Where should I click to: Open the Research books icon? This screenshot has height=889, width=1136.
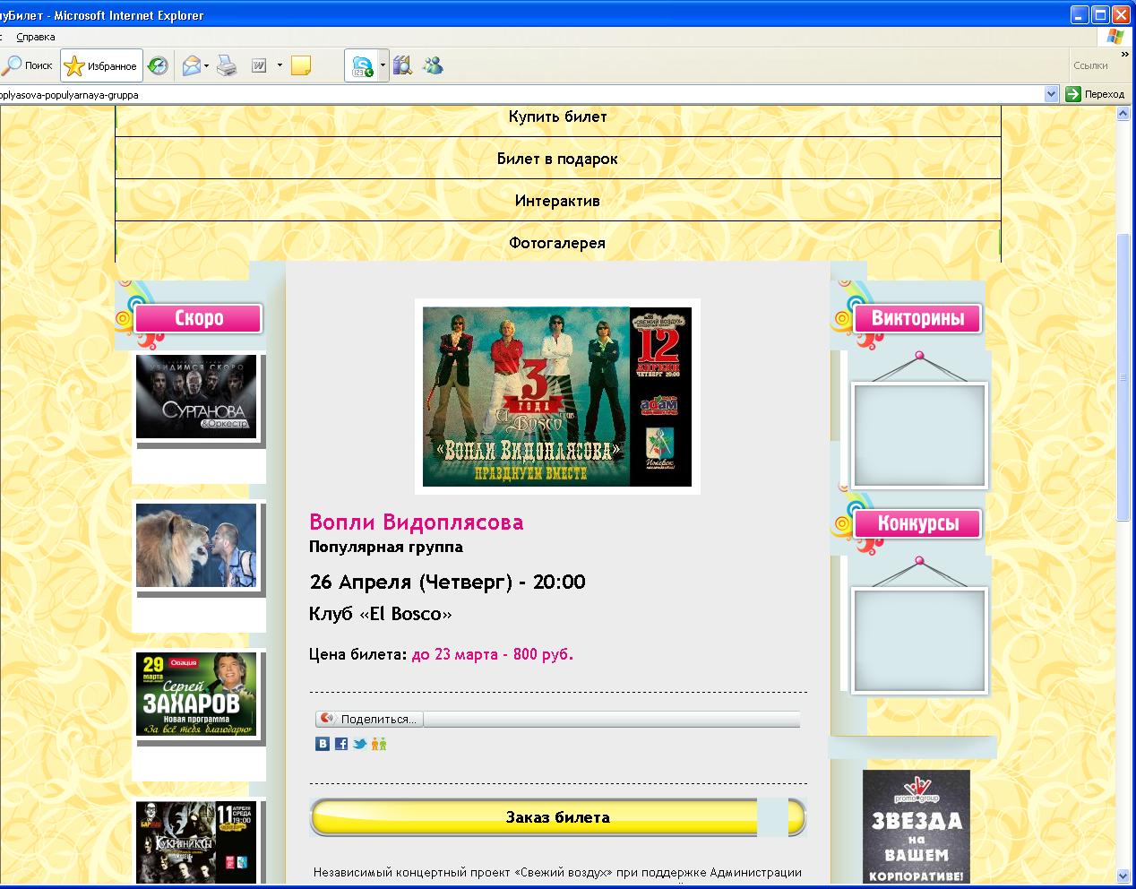[x=402, y=65]
